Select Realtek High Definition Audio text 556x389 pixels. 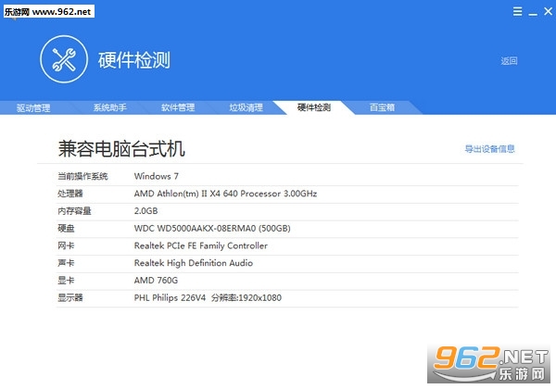[x=194, y=263]
